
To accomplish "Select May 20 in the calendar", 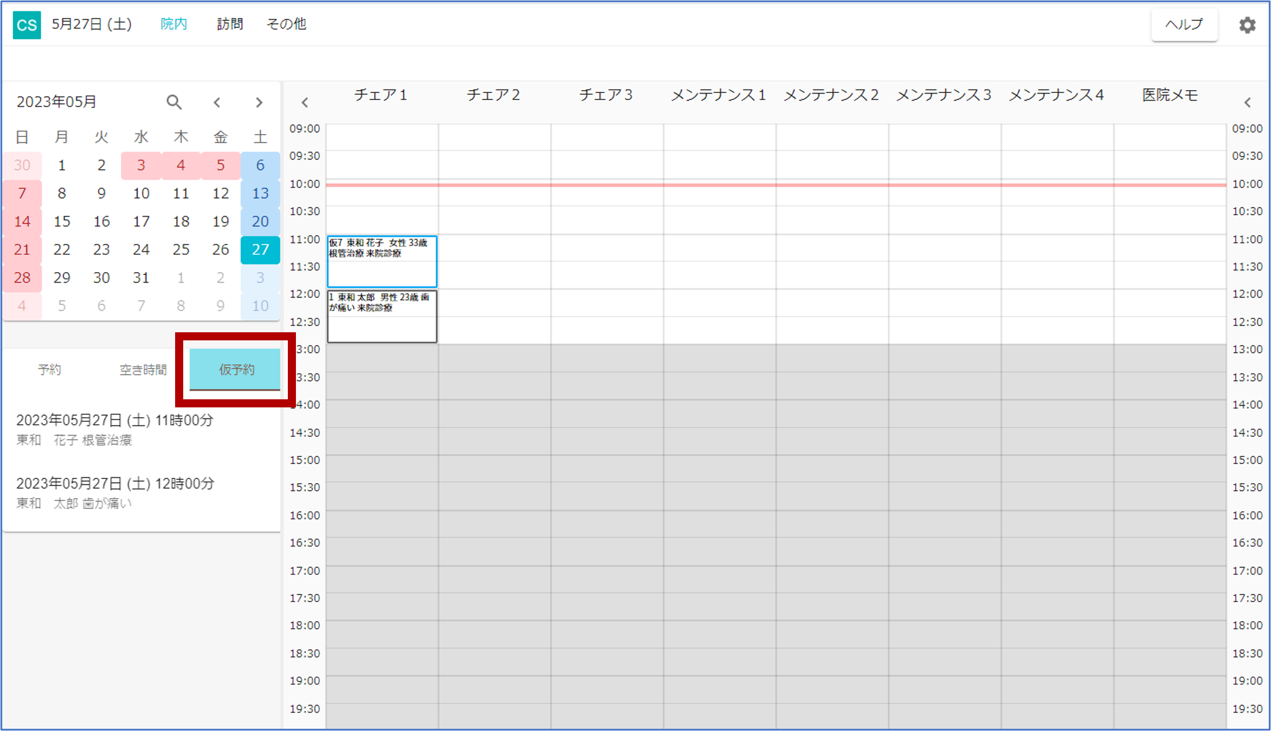I will click(260, 221).
